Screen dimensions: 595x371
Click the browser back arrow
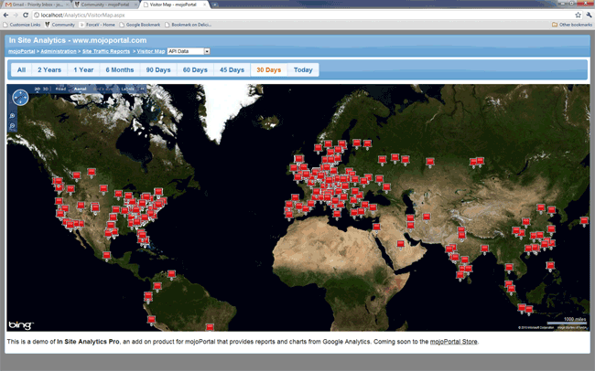(x=6, y=16)
